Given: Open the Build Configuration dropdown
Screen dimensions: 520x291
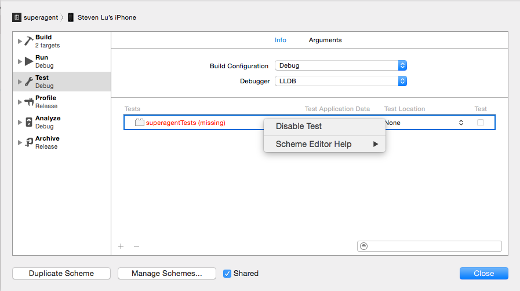Looking at the screenshot, I should (x=340, y=66).
